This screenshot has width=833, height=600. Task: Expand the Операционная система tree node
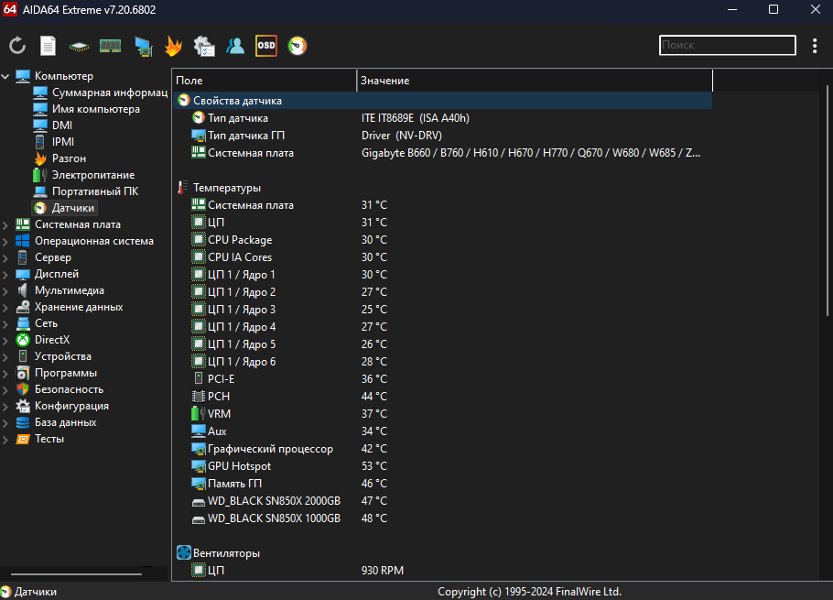pos(5,242)
